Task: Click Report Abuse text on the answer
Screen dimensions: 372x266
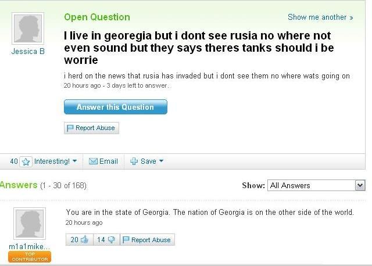Action: (151, 240)
